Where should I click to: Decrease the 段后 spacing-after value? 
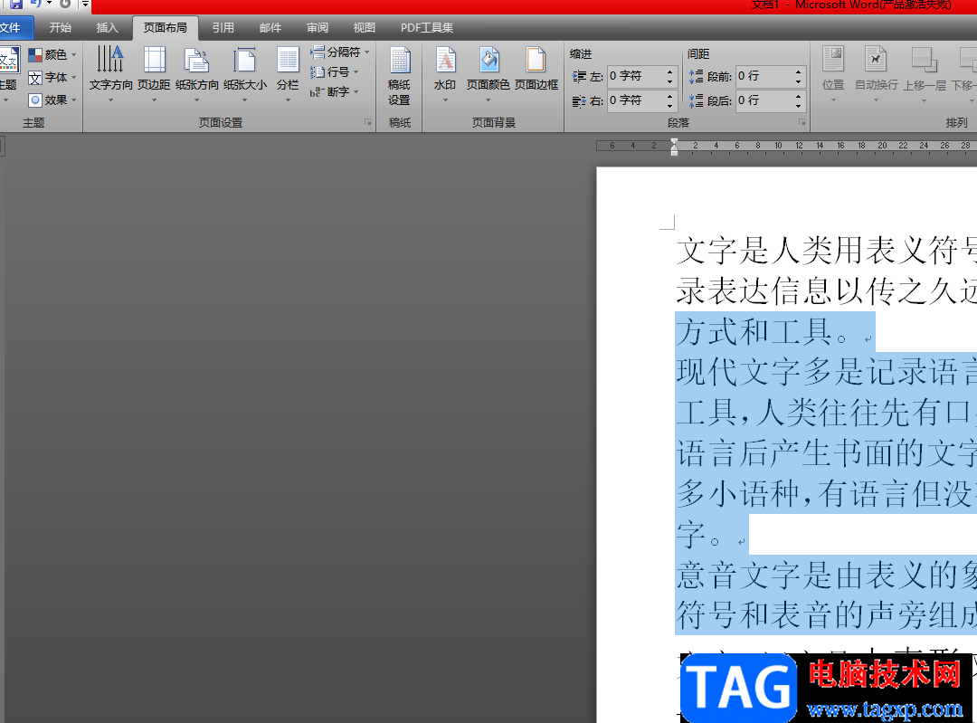click(798, 105)
